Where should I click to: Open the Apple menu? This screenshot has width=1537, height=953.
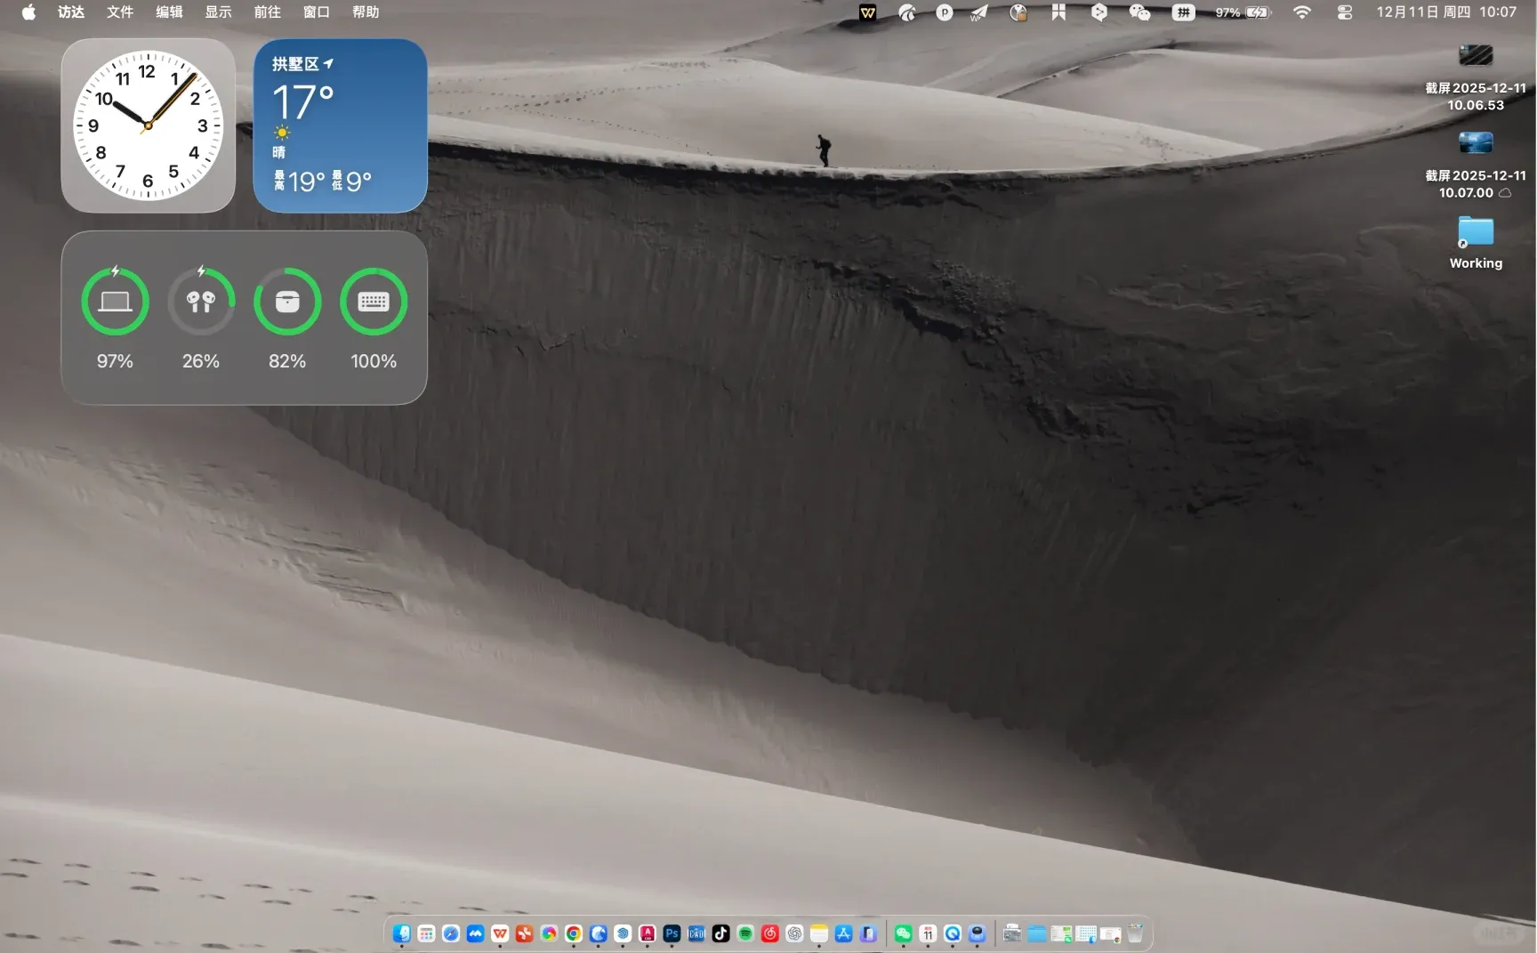28,12
